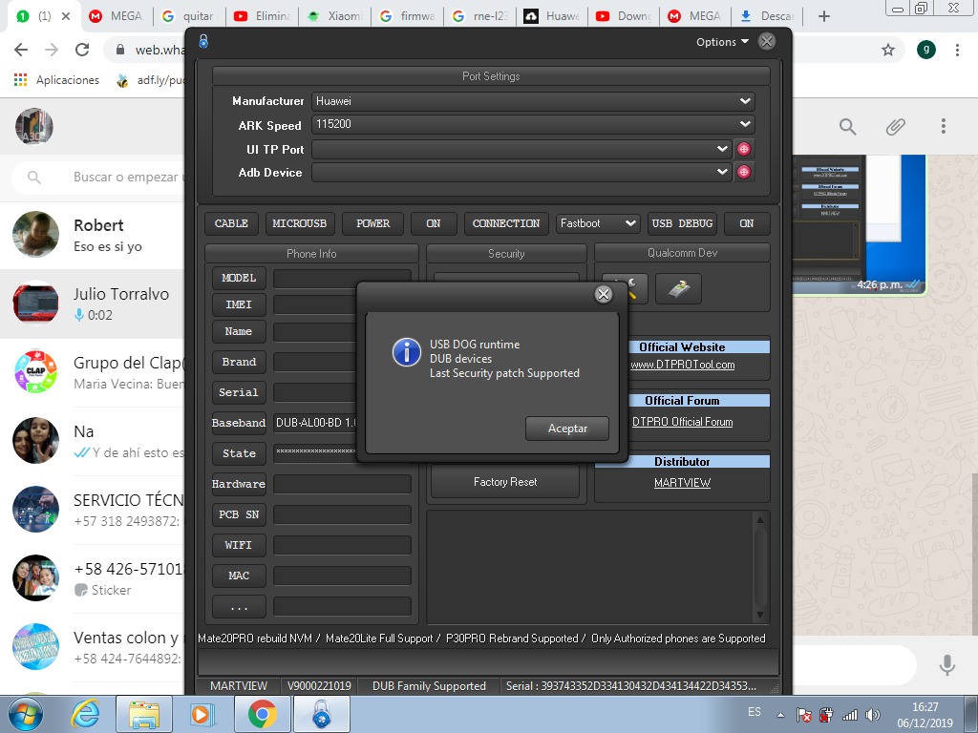Click the PCB SN label button
This screenshot has width=978, height=733.
(x=239, y=514)
